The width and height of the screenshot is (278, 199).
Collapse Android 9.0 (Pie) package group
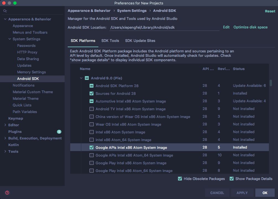[x=81, y=78]
